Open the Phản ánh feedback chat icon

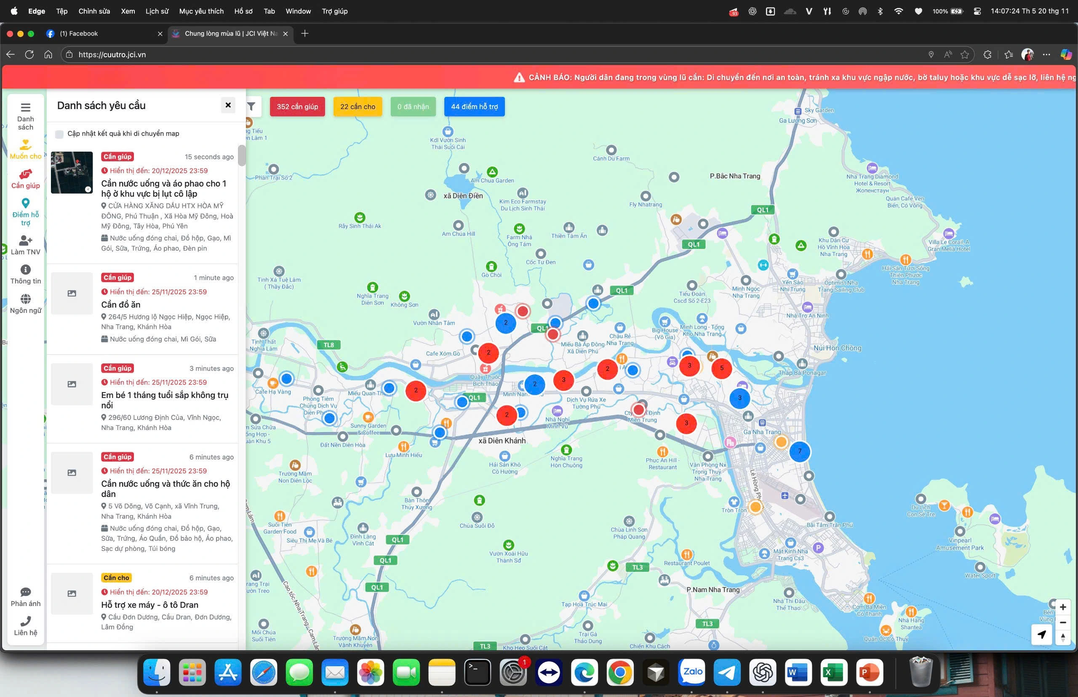pos(25,592)
